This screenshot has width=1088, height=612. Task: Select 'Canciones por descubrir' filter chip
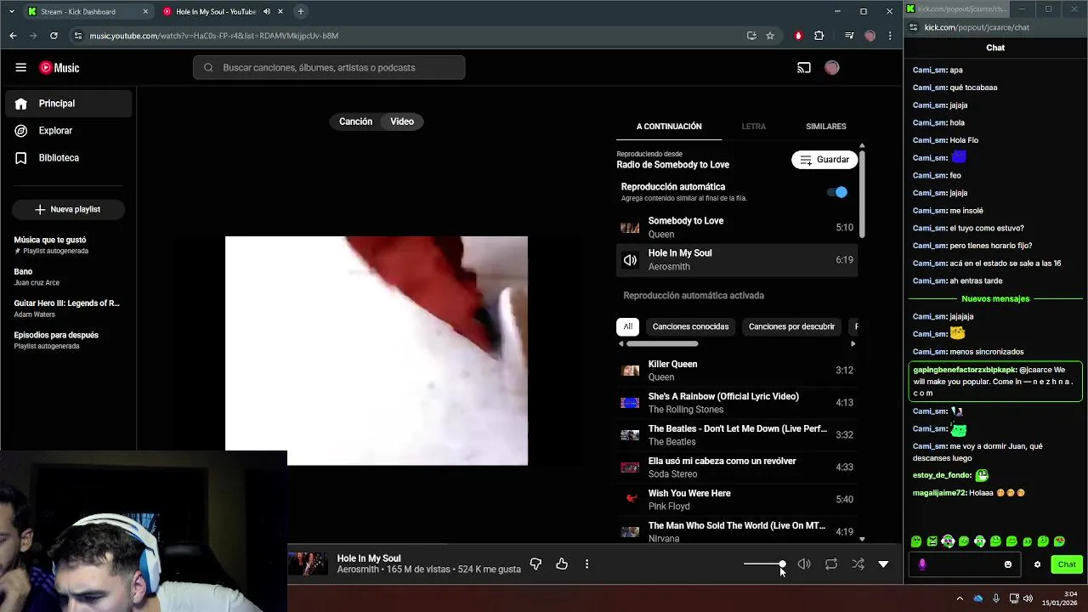[x=791, y=326]
